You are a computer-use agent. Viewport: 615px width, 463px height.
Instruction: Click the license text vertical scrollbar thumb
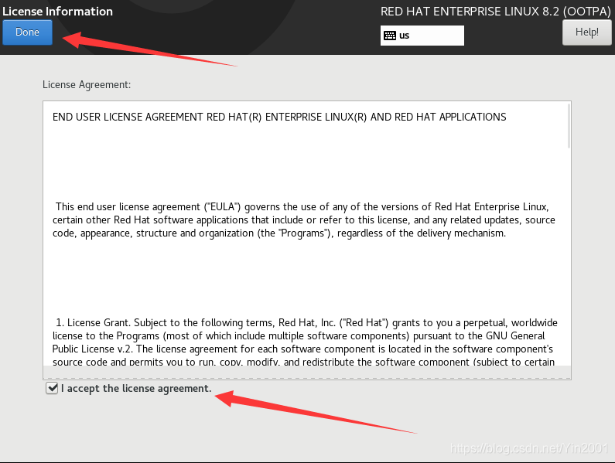point(569,126)
